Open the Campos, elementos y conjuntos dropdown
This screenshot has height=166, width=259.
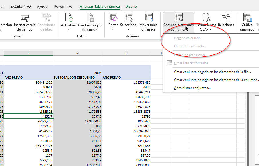[x=178, y=22]
